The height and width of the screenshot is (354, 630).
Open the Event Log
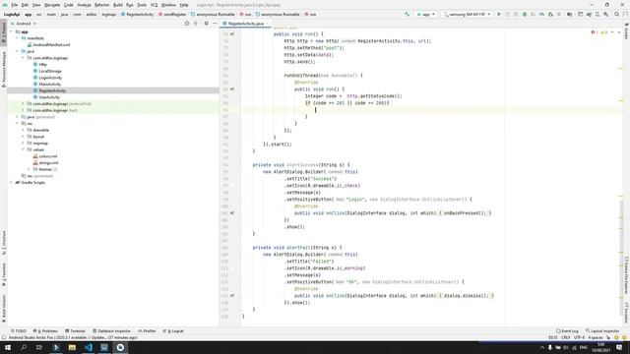567,331
